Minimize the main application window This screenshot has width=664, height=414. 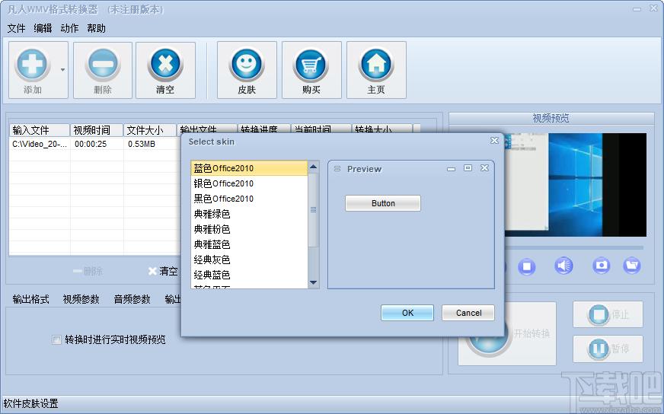click(637, 9)
